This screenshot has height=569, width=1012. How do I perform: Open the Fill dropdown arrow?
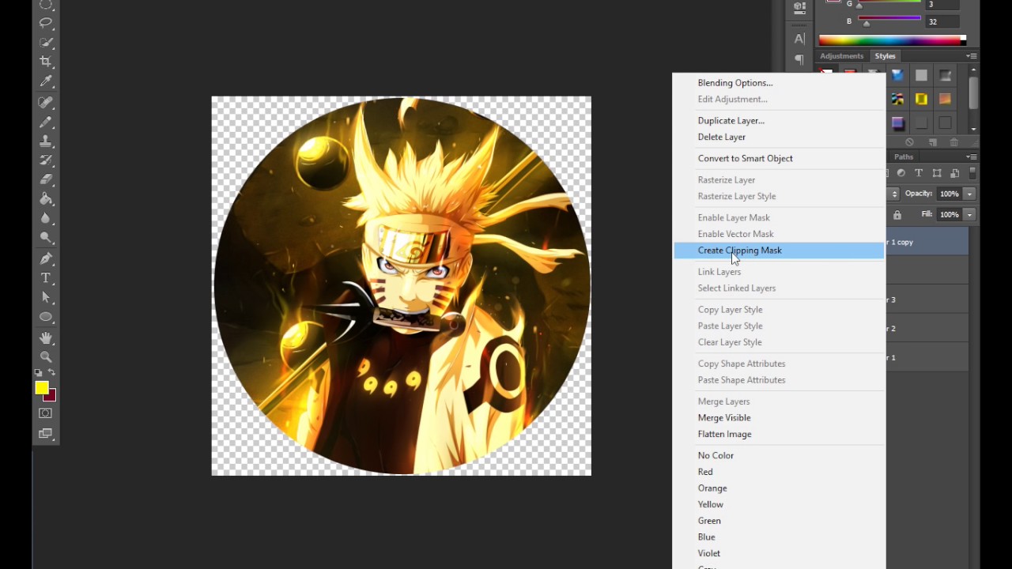[969, 214]
